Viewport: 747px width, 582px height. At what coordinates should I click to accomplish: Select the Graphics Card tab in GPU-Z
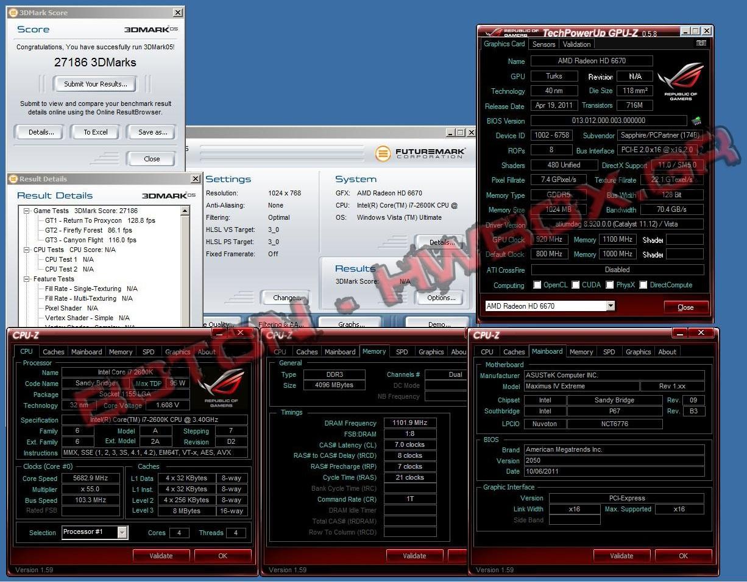pos(504,44)
